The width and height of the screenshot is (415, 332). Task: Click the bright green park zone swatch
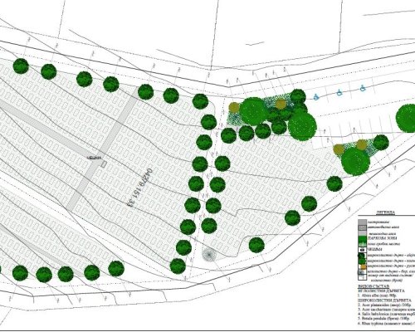(x=363, y=238)
